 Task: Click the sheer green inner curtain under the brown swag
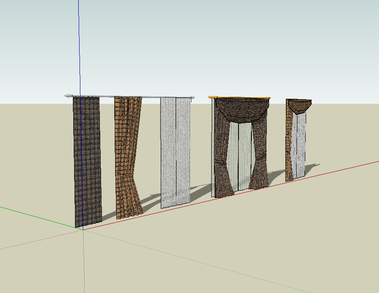pos(240,156)
